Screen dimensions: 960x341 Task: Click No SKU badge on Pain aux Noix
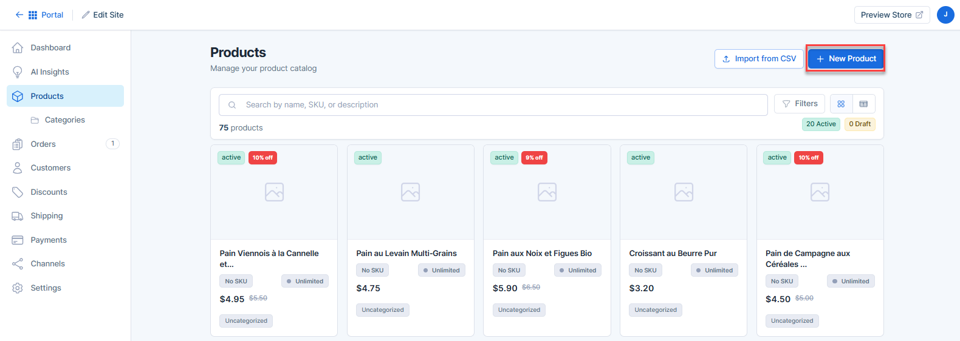pyautogui.click(x=509, y=271)
